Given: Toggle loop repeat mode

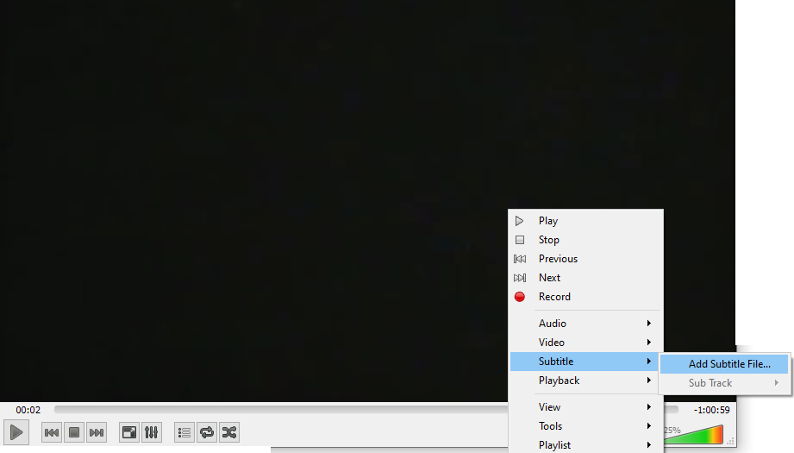Looking at the screenshot, I should click(206, 432).
